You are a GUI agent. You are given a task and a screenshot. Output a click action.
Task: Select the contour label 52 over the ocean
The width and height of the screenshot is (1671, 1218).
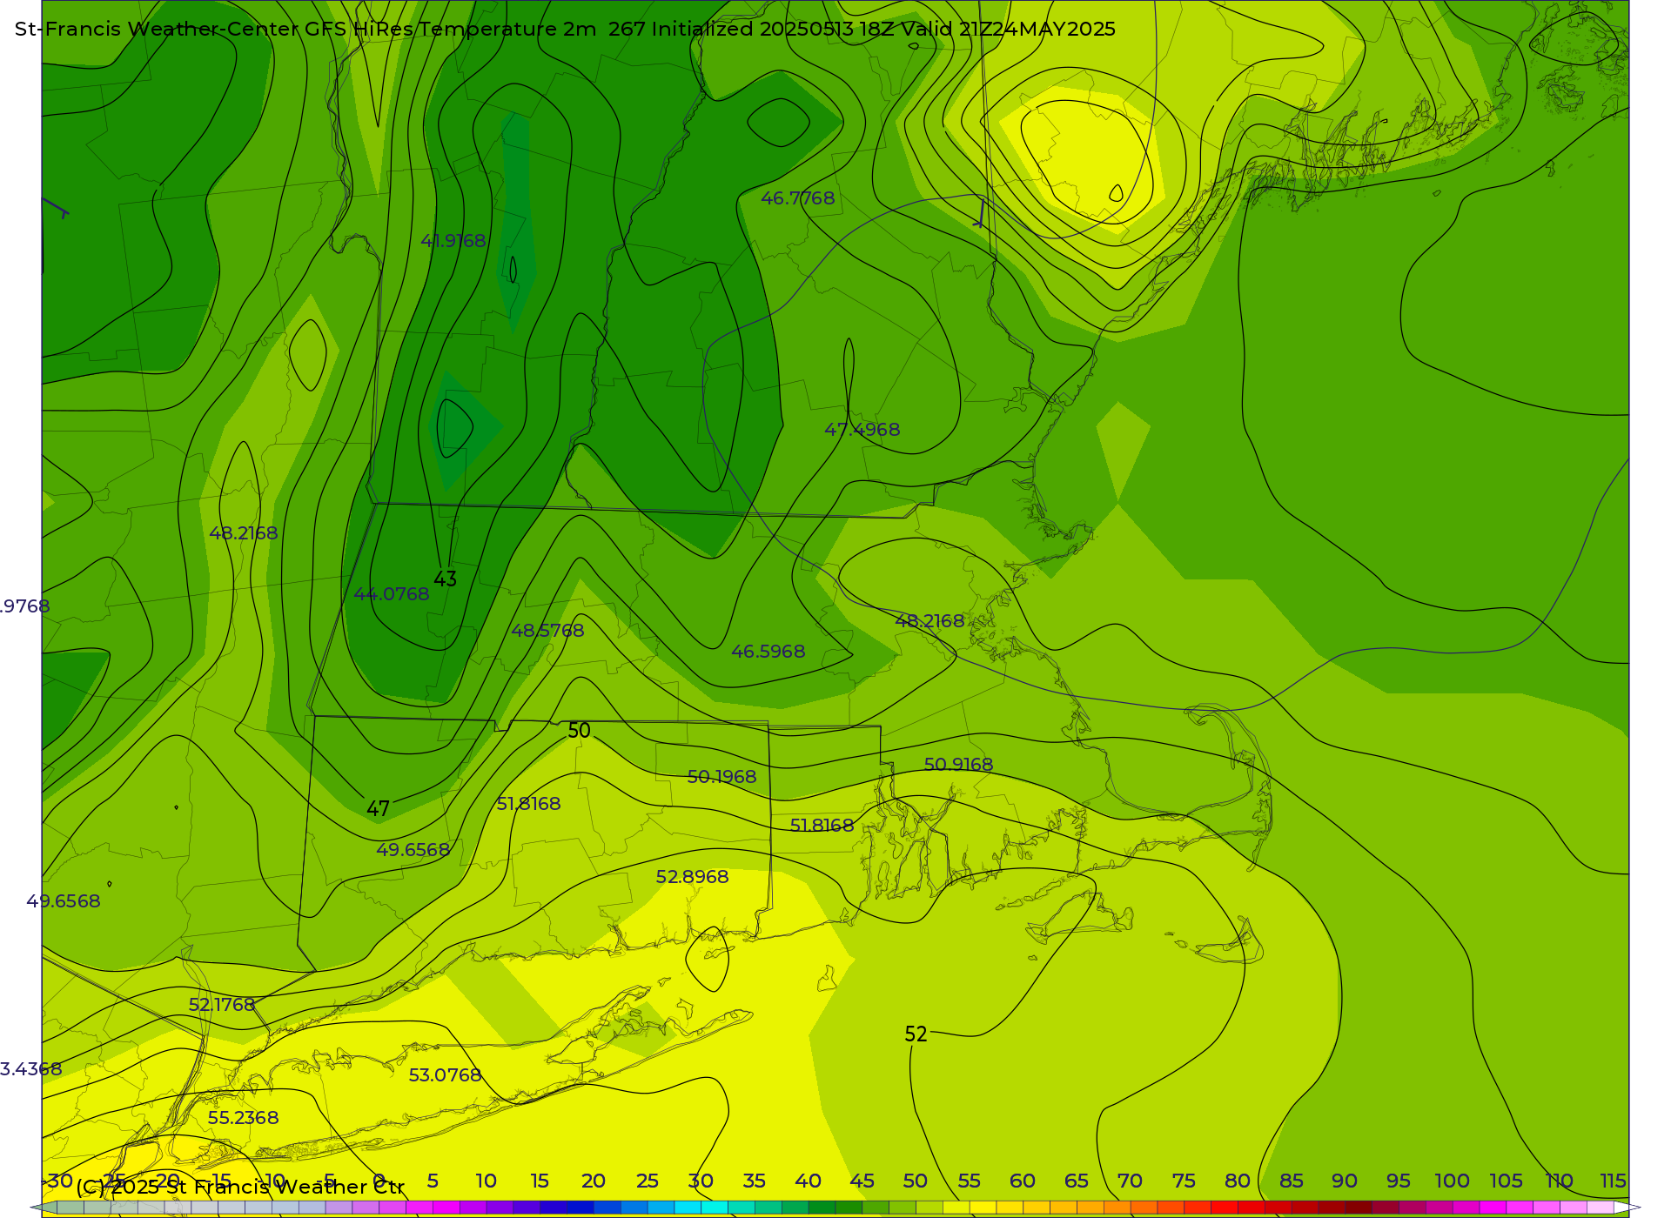pos(916,1034)
